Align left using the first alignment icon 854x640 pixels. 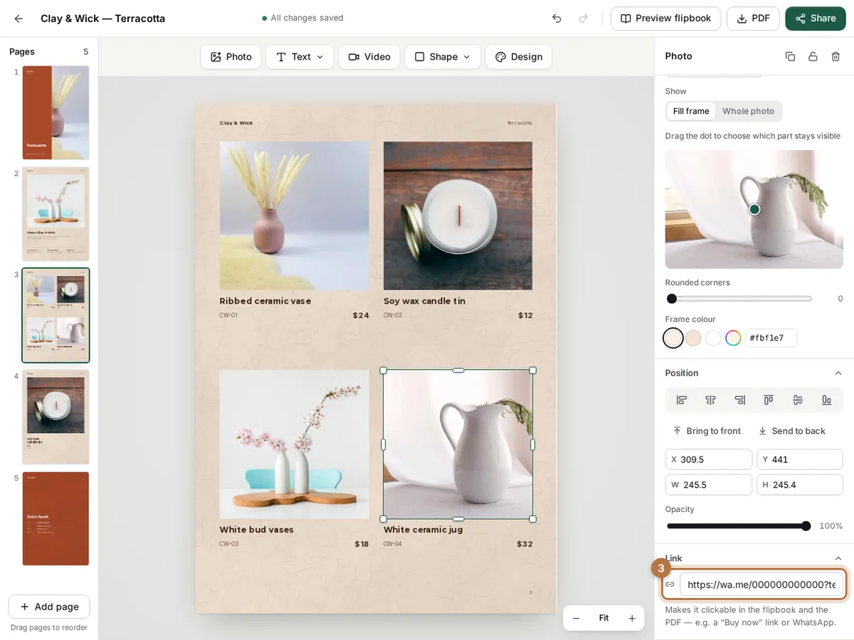(x=681, y=400)
